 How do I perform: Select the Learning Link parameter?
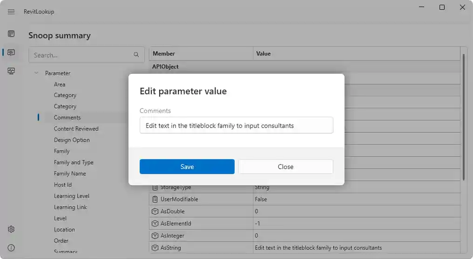coord(70,207)
